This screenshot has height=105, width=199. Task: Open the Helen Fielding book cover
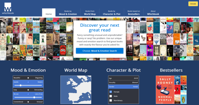pos(156,39)
